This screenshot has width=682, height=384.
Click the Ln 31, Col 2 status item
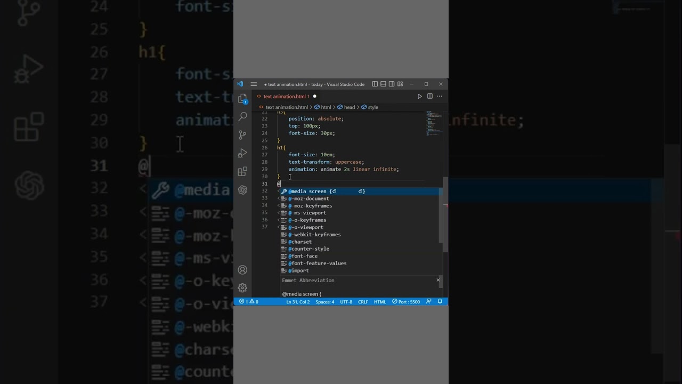click(298, 302)
